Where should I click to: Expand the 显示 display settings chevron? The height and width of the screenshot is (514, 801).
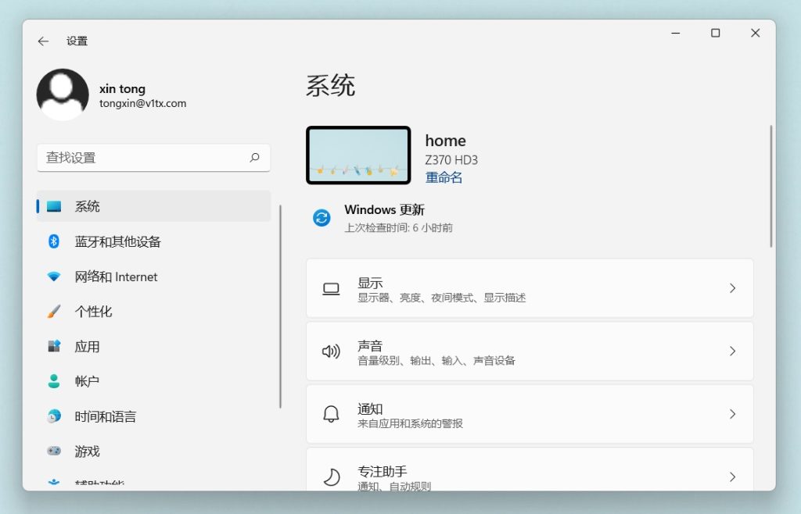tap(732, 288)
